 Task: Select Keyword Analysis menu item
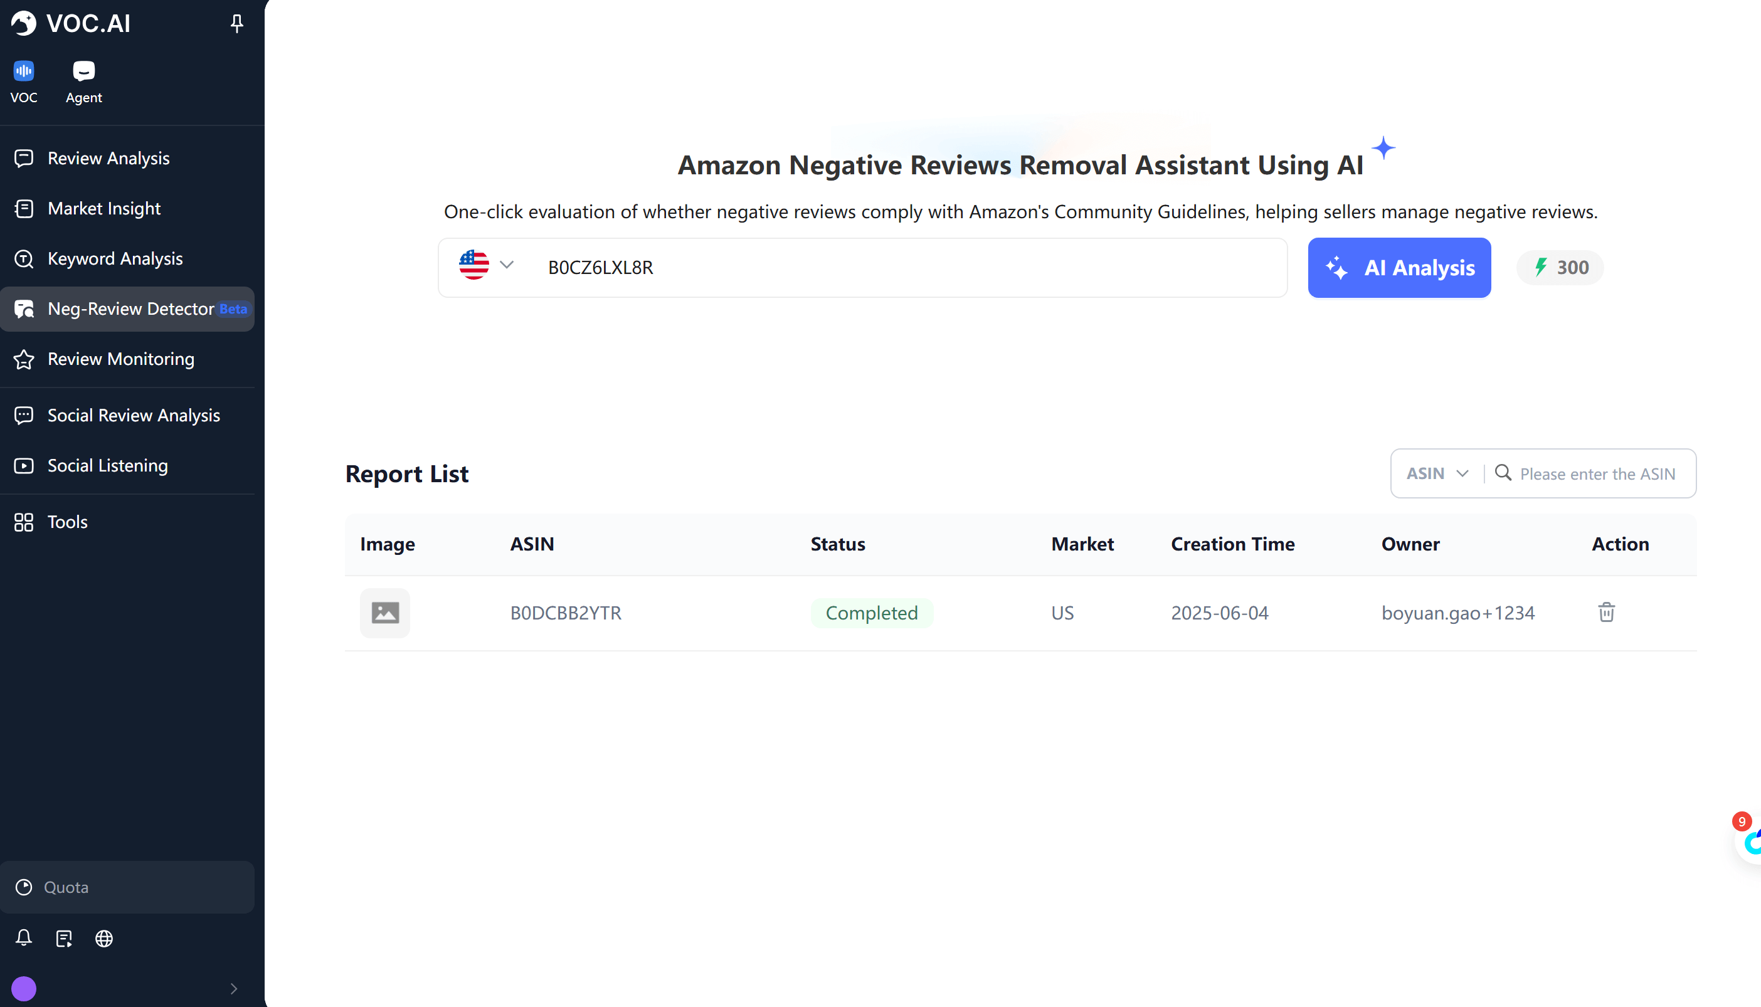click(115, 259)
